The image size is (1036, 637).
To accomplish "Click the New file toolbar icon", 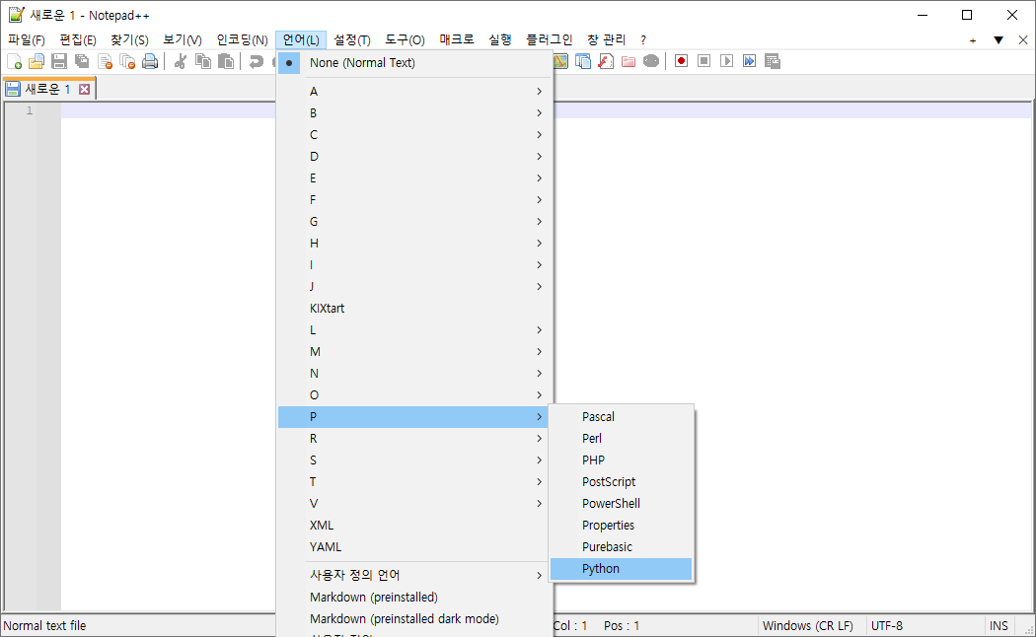I will click(14, 61).
